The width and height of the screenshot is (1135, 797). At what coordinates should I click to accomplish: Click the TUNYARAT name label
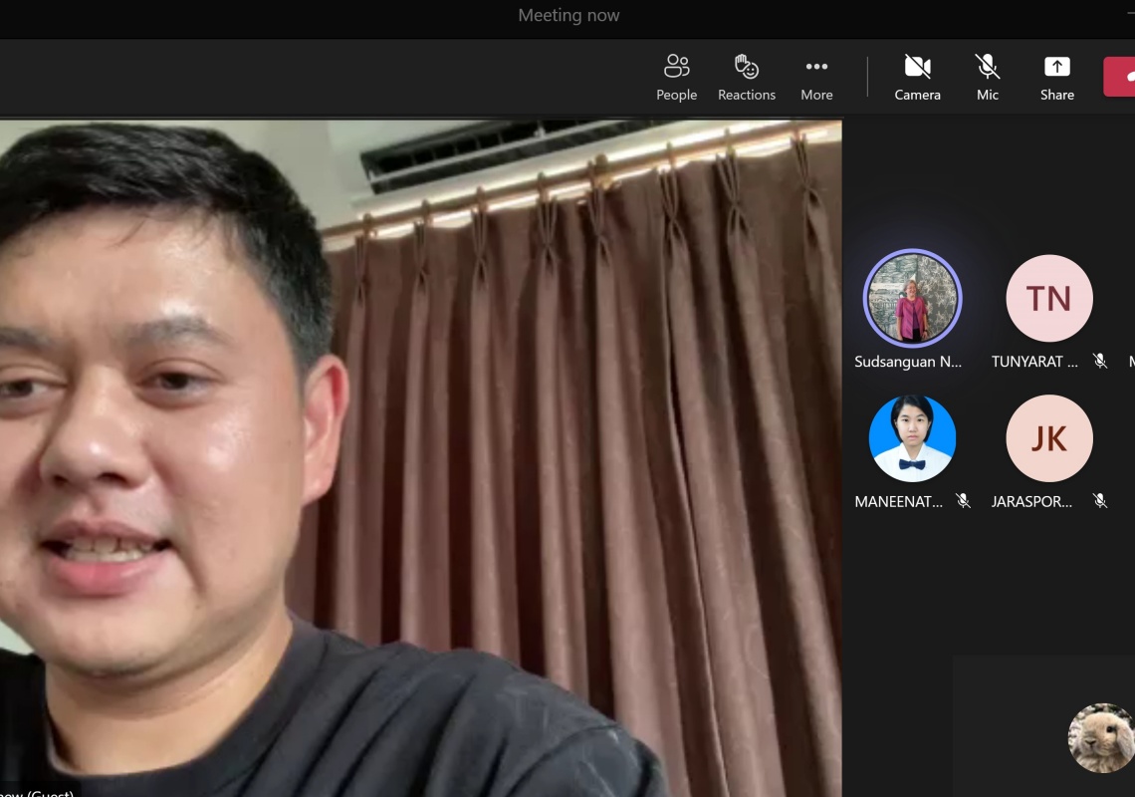point(1034,362)
